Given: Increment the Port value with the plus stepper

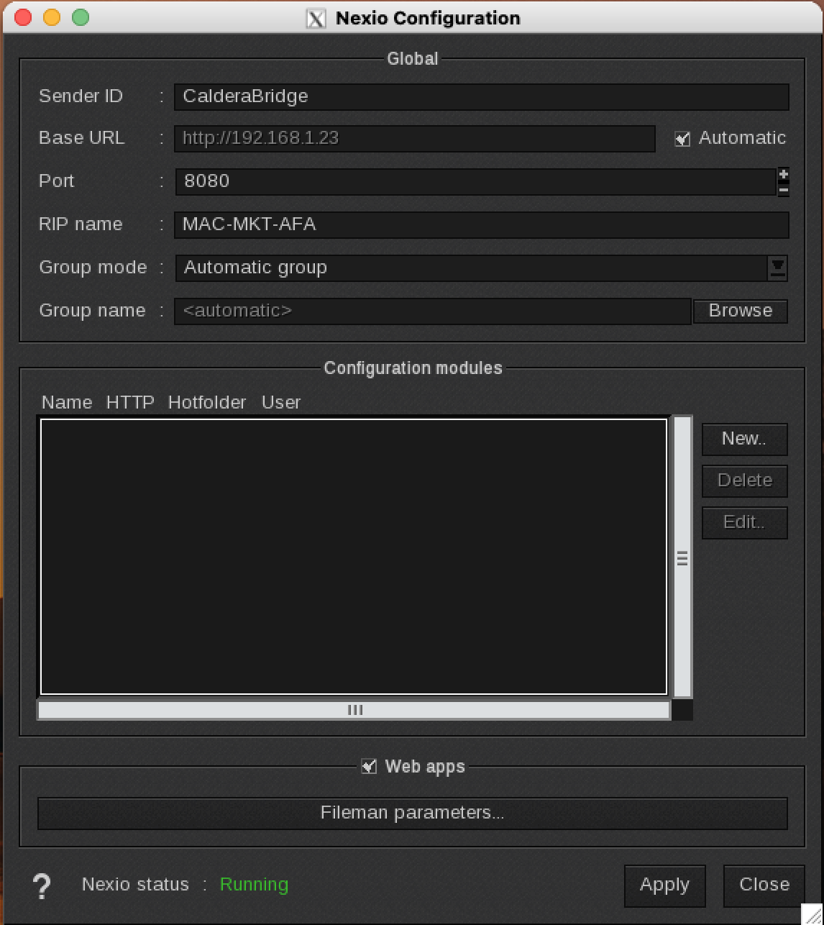Looking at the screenshot, I should 783,174.
